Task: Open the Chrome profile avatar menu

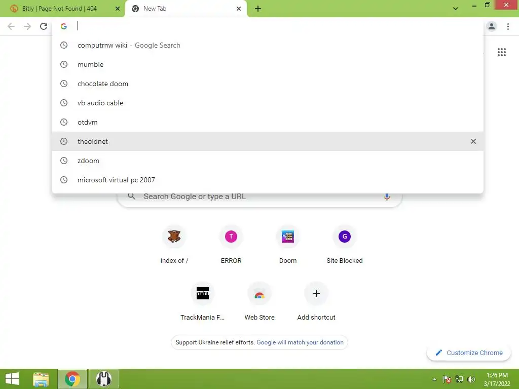Action: [x=492, y=26]
